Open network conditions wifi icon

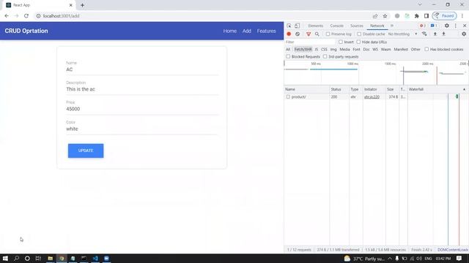(424, 34)
